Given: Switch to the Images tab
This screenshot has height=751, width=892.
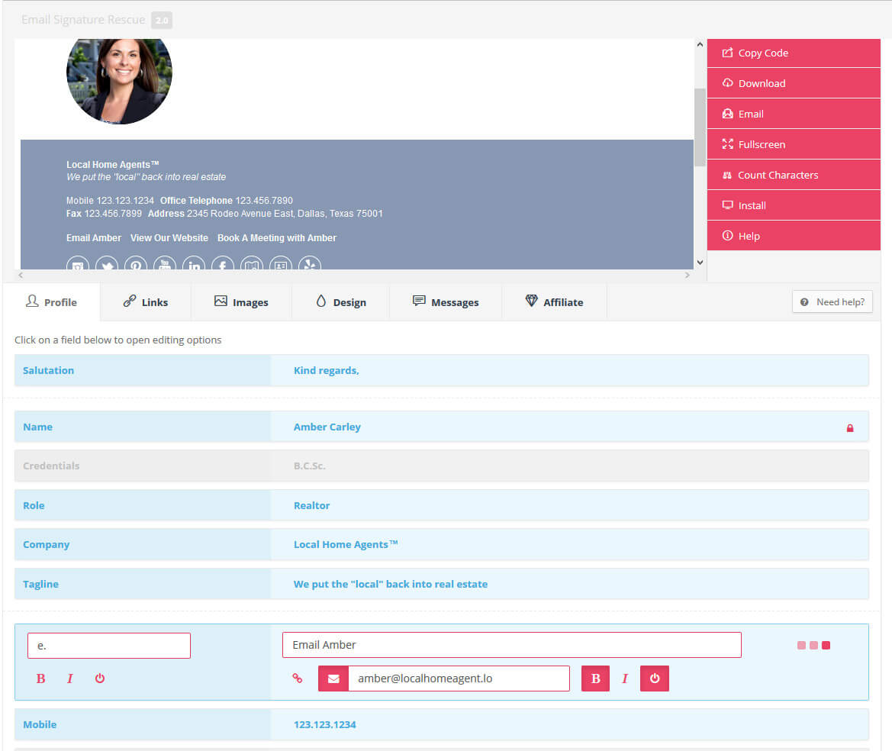Looking at the screenshot, I should [241, 301].
